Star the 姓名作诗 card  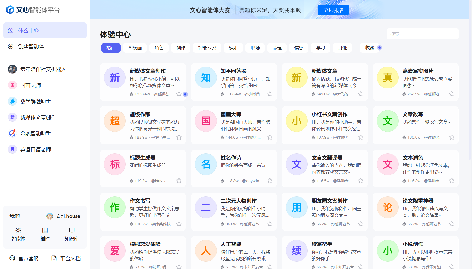pos(270,181)
